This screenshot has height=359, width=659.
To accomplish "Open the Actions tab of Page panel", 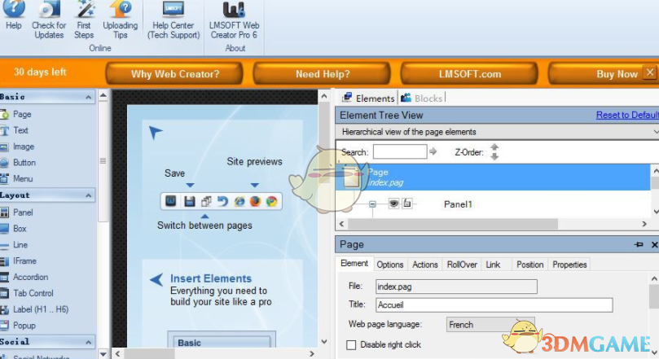I will [425, 265].
